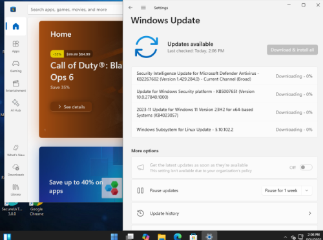The height and width of the screenshot is (240, 323).
Task: Open Library in Microsoft Store sidebar
Action: point(16,190)
